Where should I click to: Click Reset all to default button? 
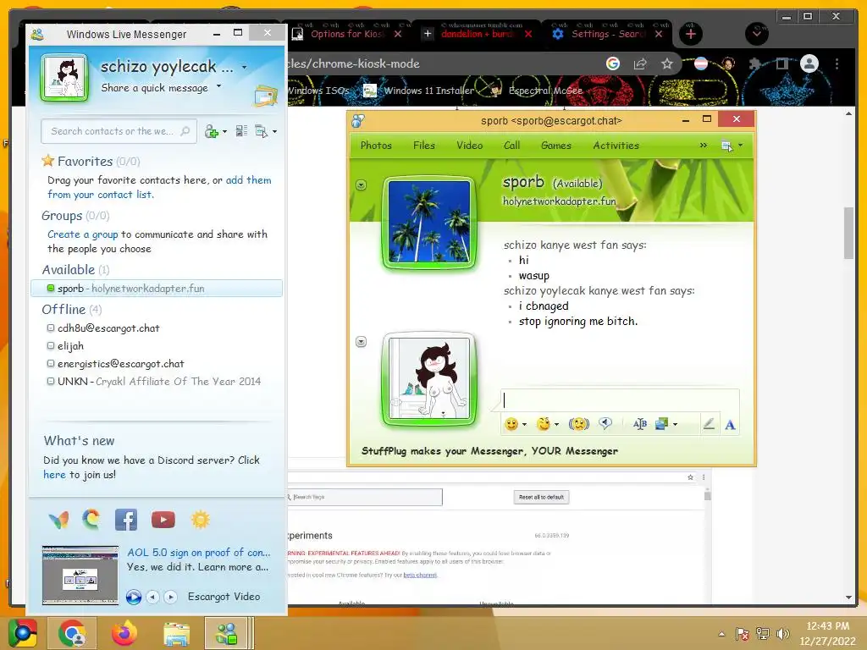541,497
